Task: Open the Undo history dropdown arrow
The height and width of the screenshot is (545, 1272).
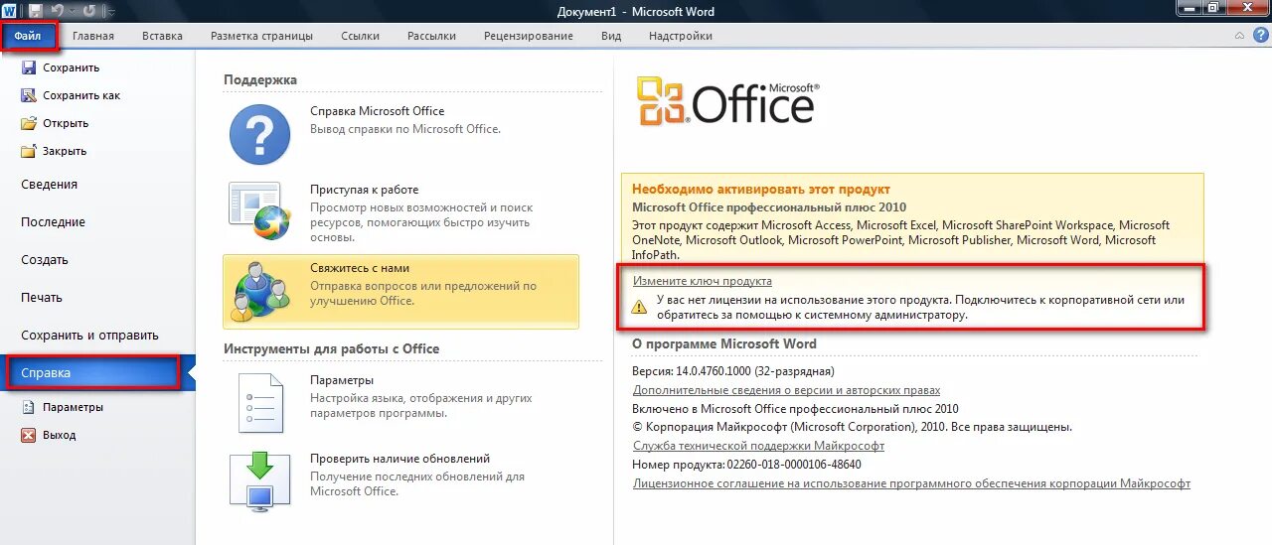Action: tap(73, 12)
